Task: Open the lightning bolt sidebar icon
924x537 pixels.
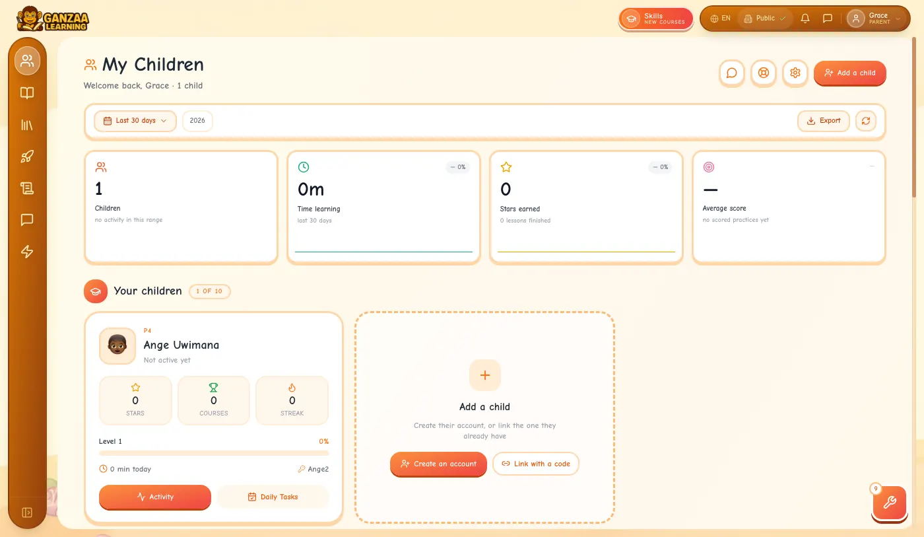Action: point(27,252)
